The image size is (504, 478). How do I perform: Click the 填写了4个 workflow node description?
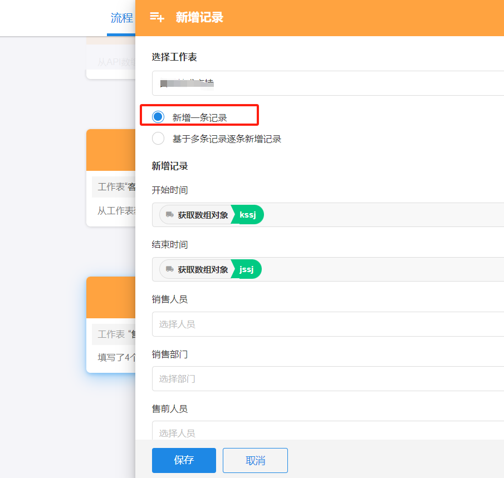[x=116, y=357]
